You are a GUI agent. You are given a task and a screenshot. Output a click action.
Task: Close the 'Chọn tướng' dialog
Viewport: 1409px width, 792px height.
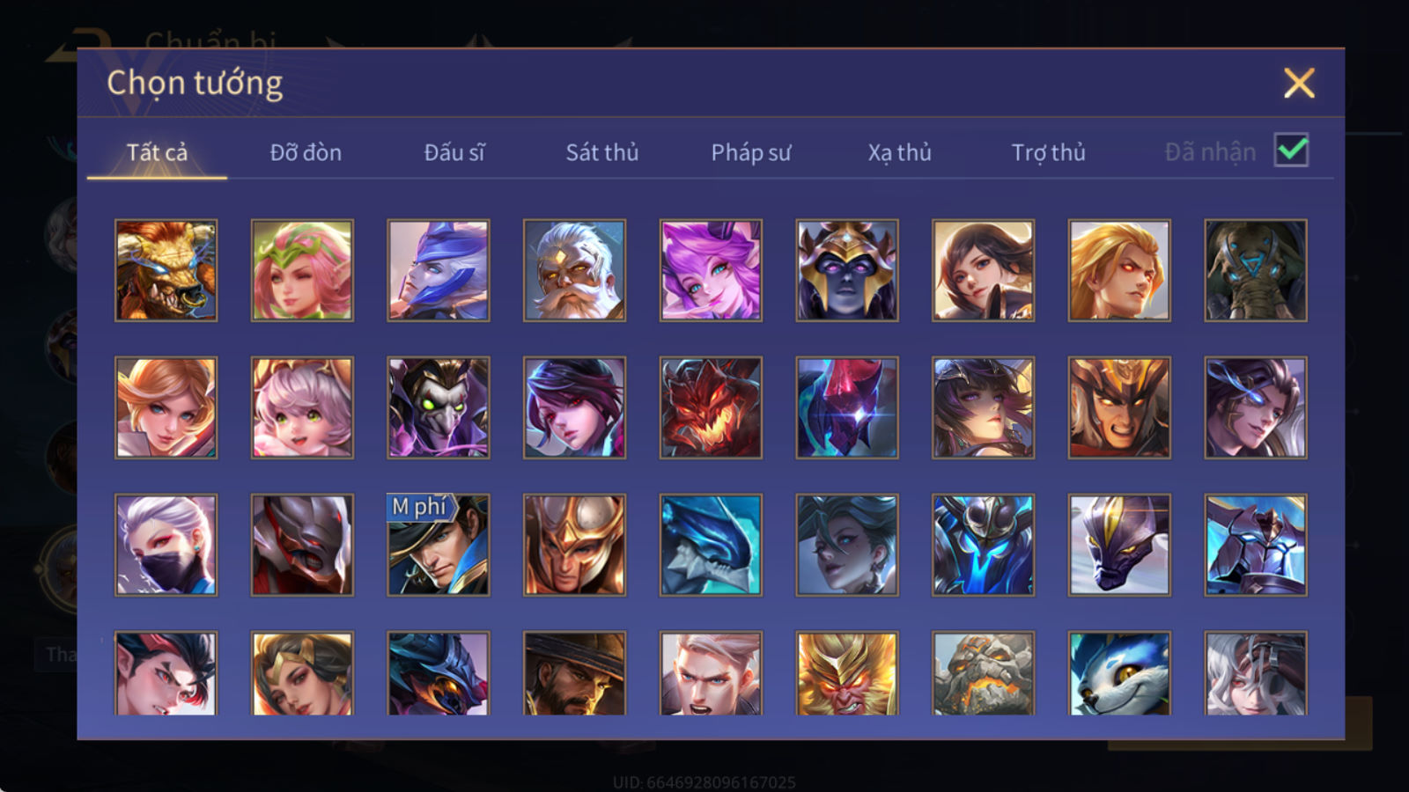(1299, 84)
